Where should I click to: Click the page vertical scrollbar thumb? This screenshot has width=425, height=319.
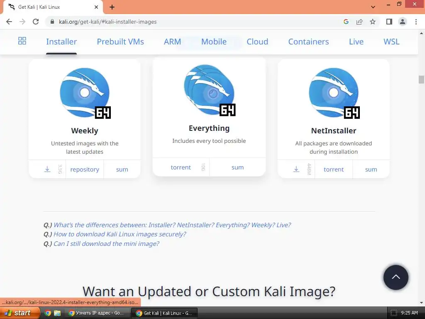click(x=421, y=79)
